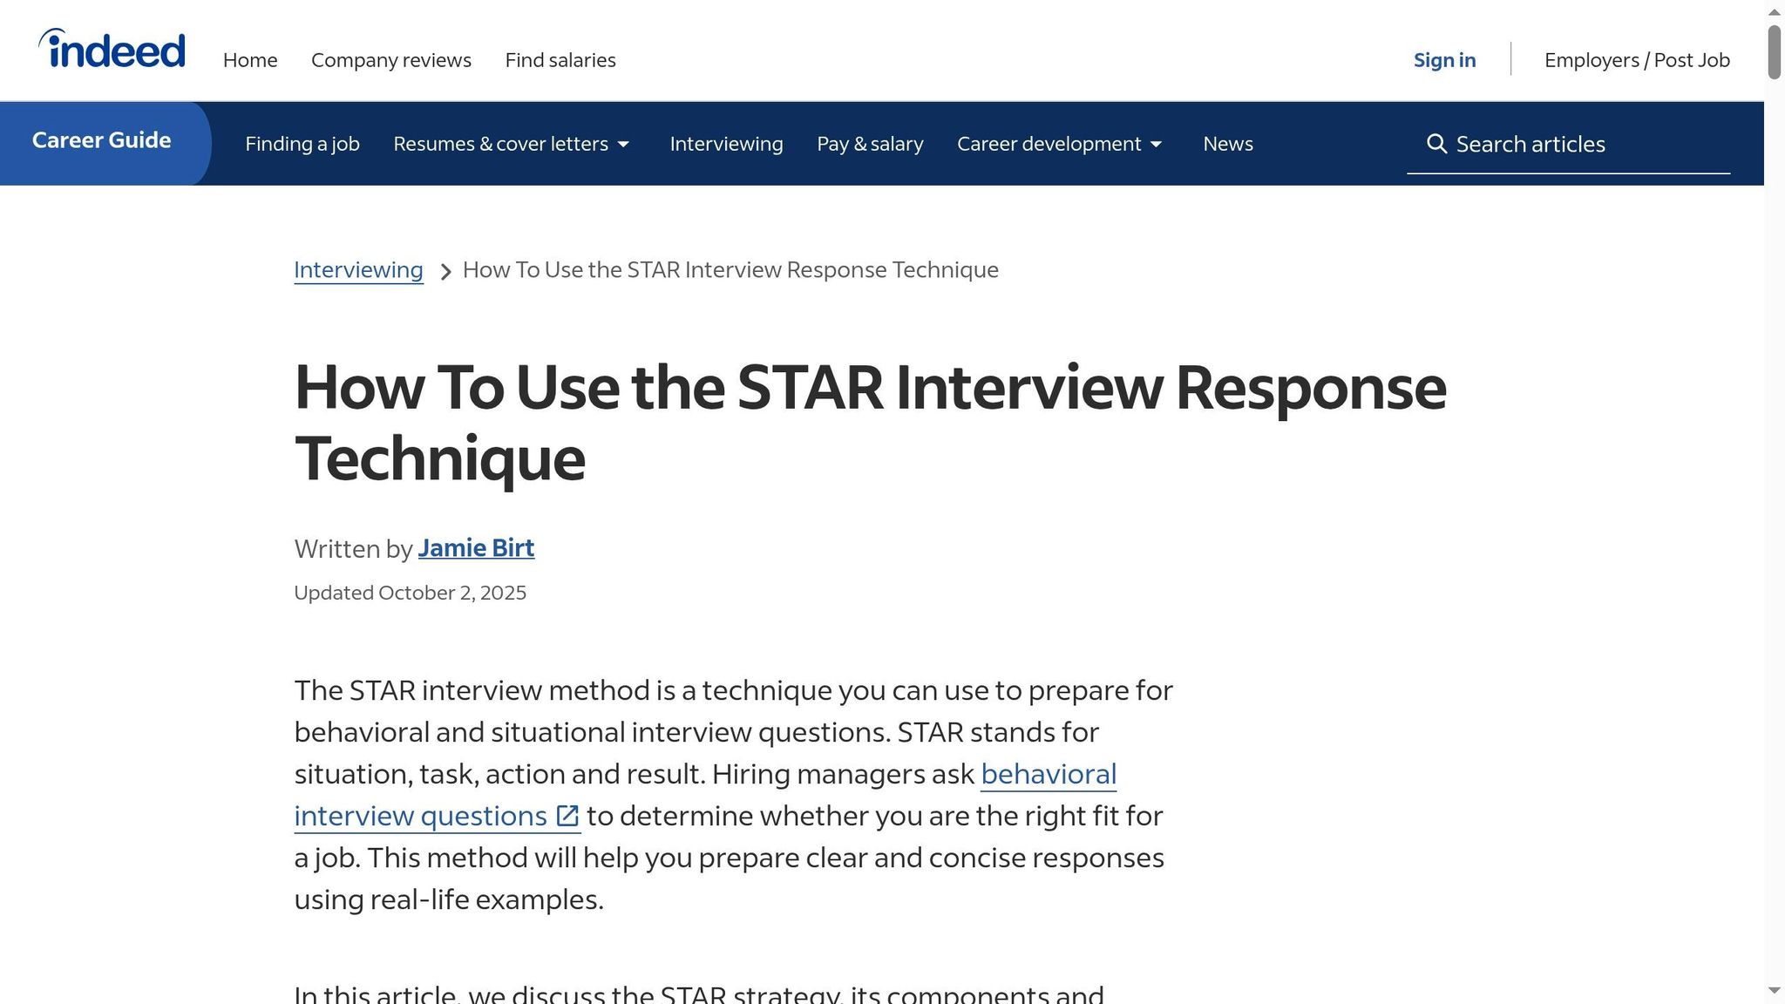The height and width of the screenshot is (1004, 1785).
Task: Open the Career Guide tab
Action: coord(102,140)
